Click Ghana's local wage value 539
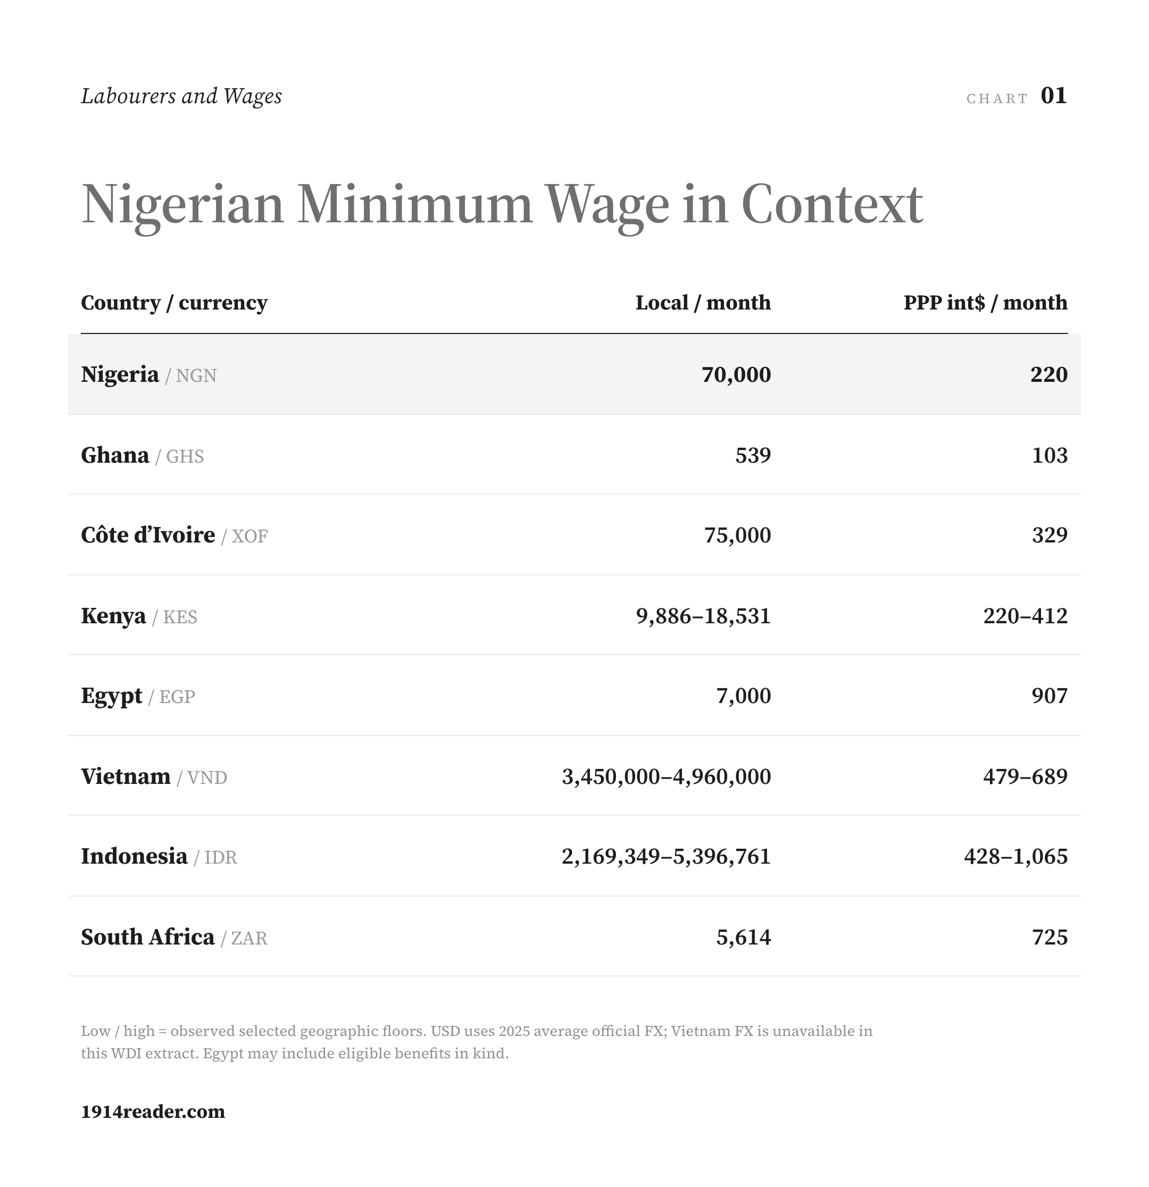 coord(753,455)
